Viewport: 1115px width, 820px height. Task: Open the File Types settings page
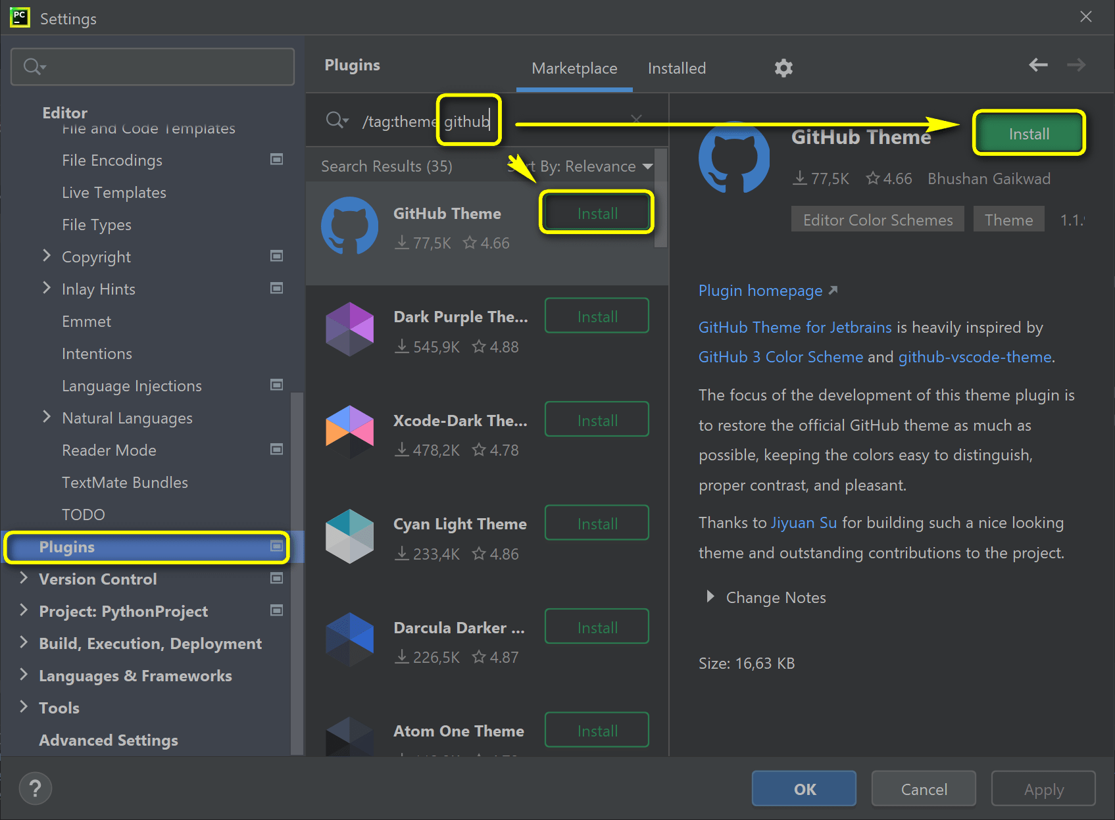click(x=97, y=225)
